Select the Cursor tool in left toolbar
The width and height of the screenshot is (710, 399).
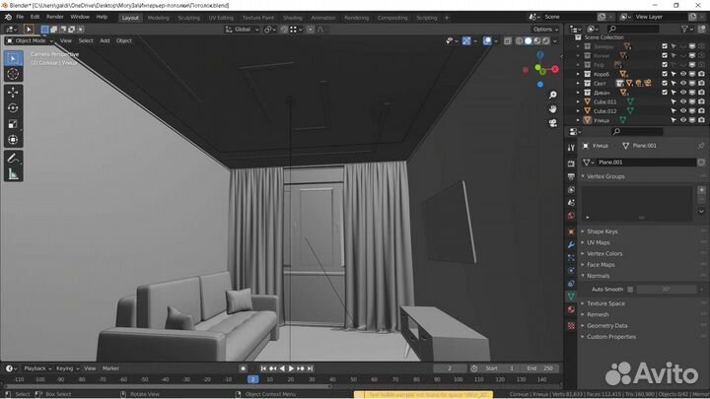point(13,74)
